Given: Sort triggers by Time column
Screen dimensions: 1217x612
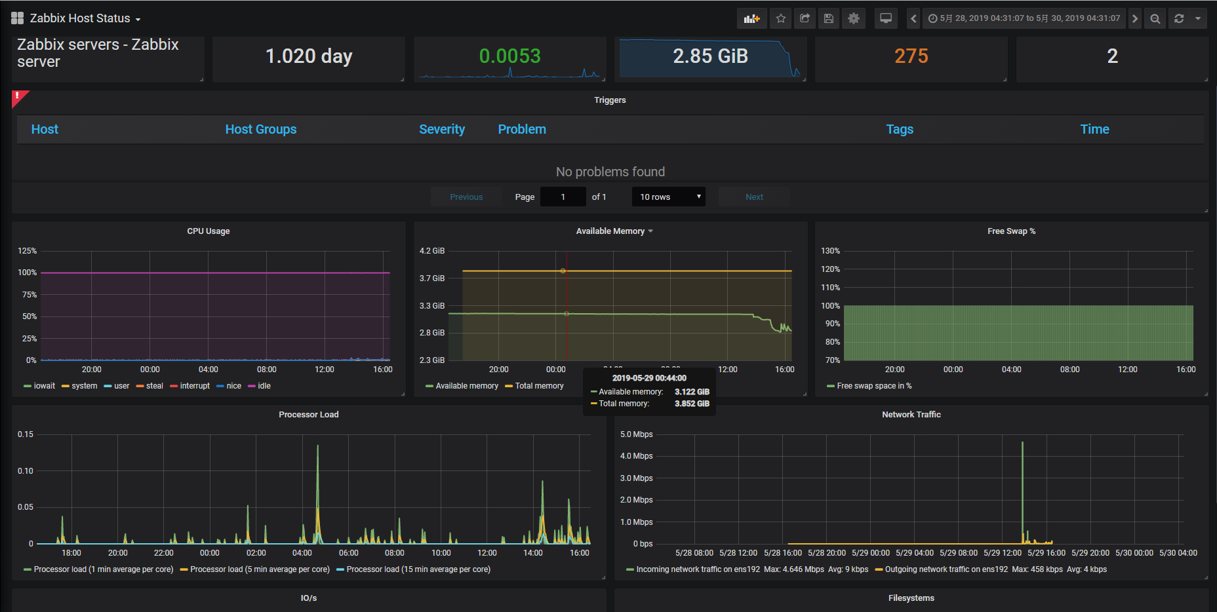Looking at the screenshot, I should [x=1094, y=129].
